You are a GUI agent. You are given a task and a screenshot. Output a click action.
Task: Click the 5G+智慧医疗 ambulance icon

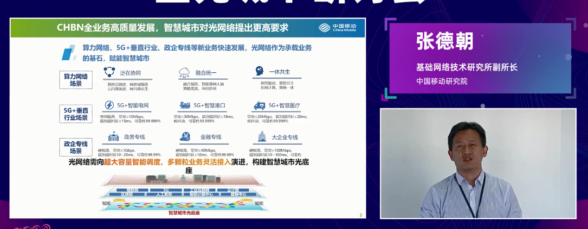(259, 106)
